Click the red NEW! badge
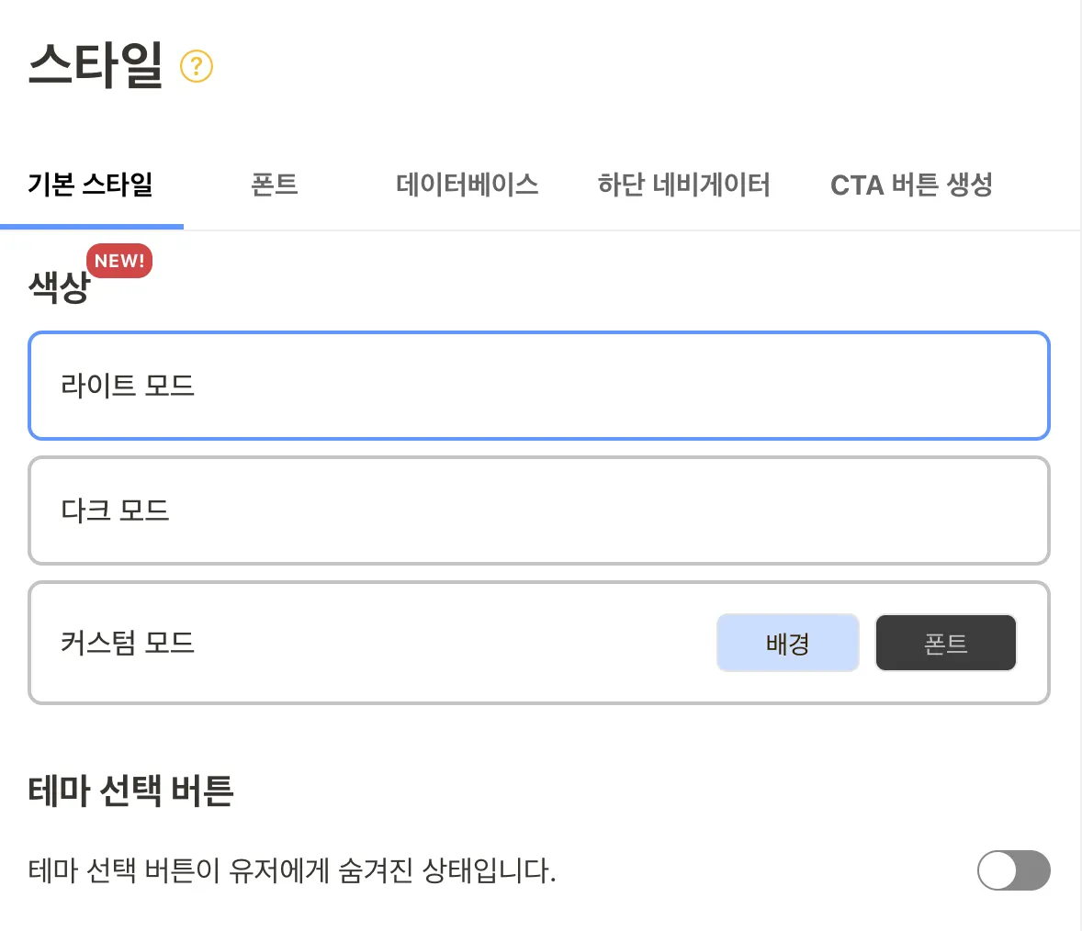 pos(119,261)
